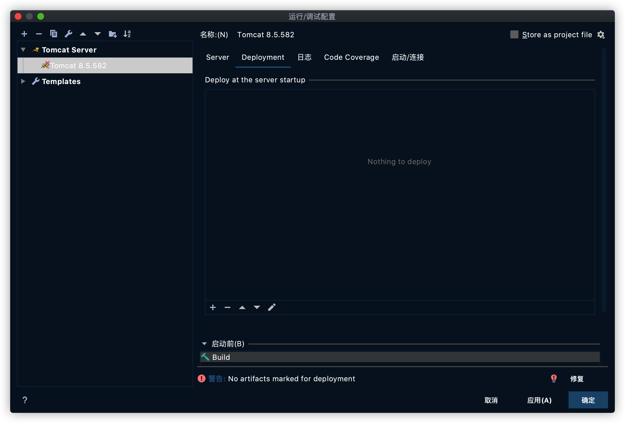Click the red lightbulb fix icon
625x423 pixels.
pyautogui.click(x=554, y=378)
